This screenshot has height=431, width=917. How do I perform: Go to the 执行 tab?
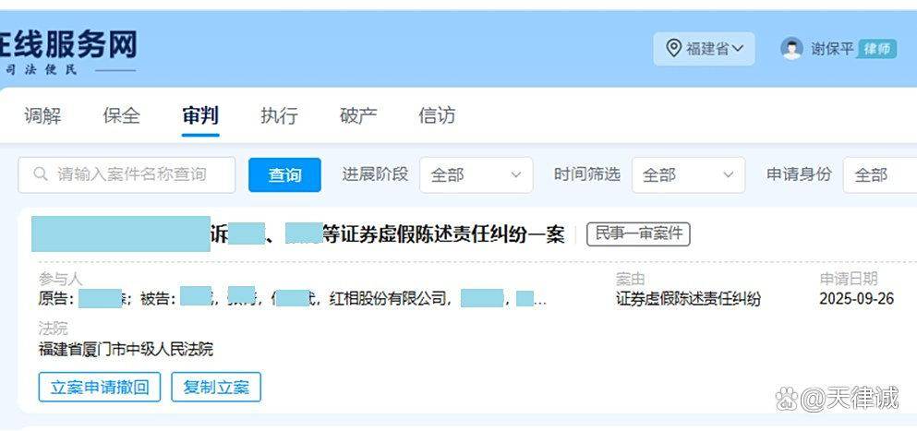click(x=279, y=115)
